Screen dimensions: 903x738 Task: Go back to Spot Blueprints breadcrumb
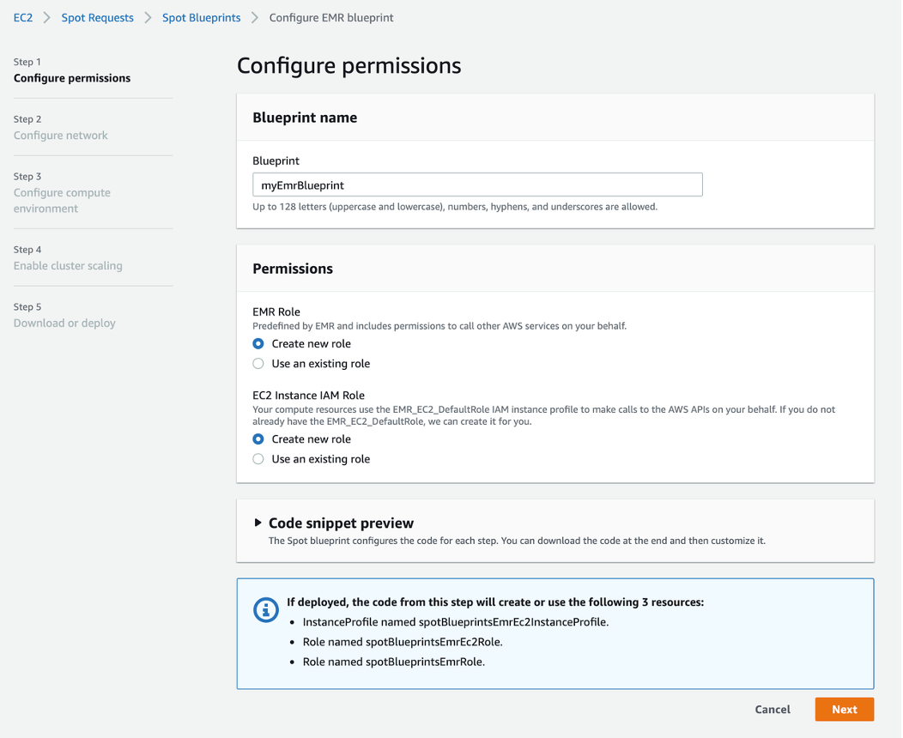pyautogui.click(x=202, y=18)
